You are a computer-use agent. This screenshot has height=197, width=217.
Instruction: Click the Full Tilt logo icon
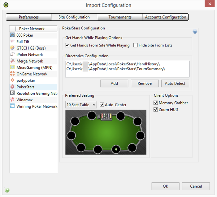click(x=12, y=41)
